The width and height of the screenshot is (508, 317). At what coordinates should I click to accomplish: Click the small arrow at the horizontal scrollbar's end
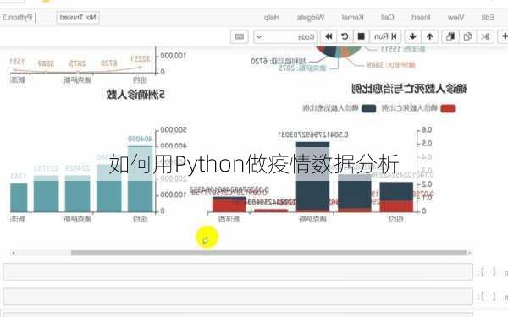[x=14, y=253]
